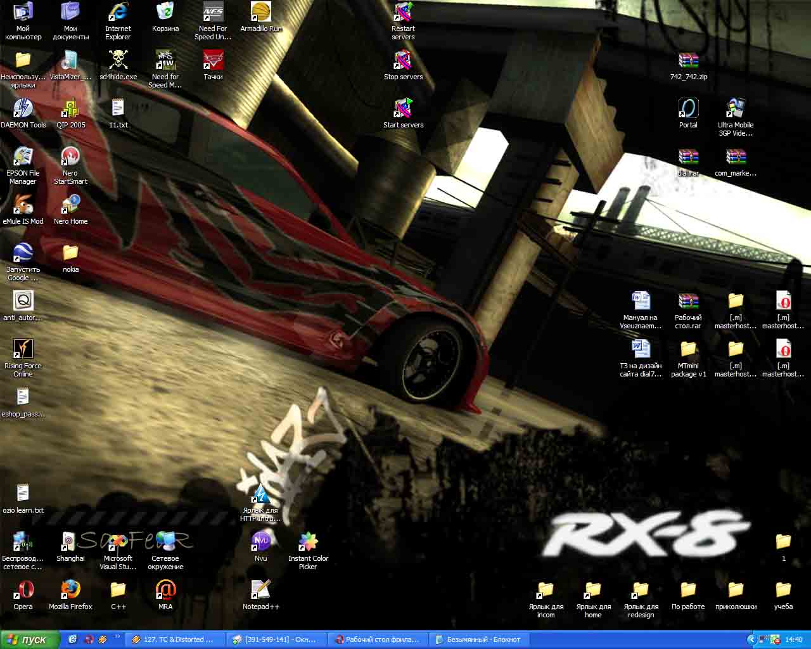Open the учеба folder
The width and height of the screenshot is (811, 649).
(x=783, y=596)
